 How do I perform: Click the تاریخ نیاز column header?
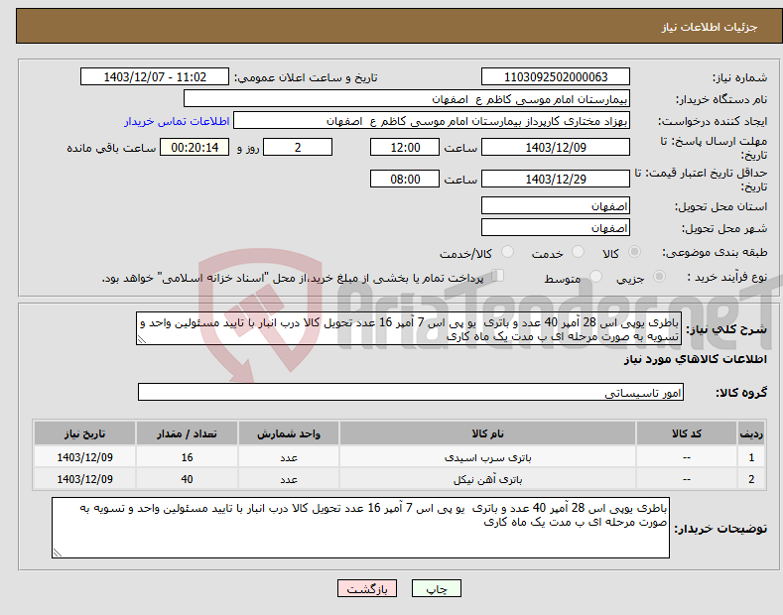pos(84,433)
